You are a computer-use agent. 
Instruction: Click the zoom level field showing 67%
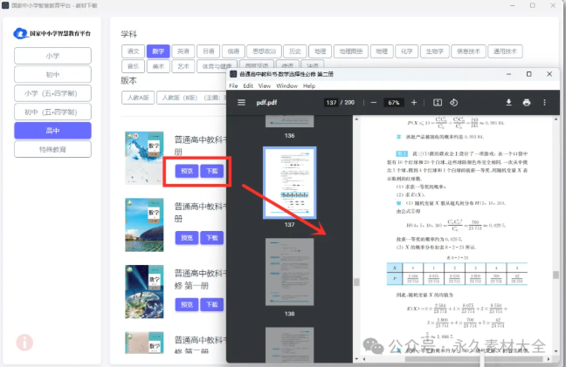(393, 103)
